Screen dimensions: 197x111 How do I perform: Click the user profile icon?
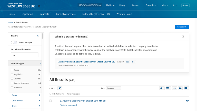174,5
